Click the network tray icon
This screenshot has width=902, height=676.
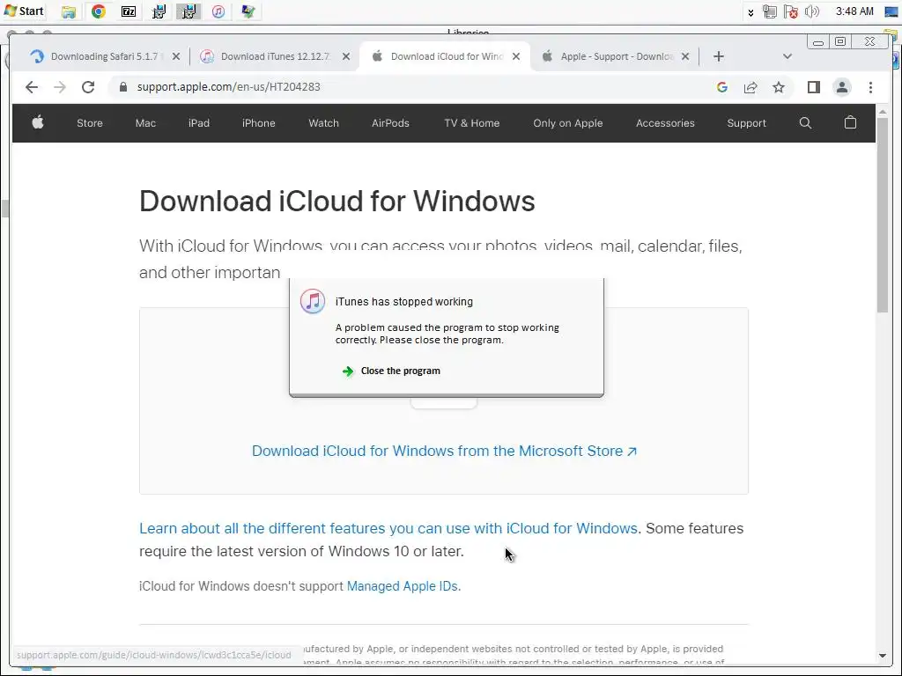pos(770,11)
